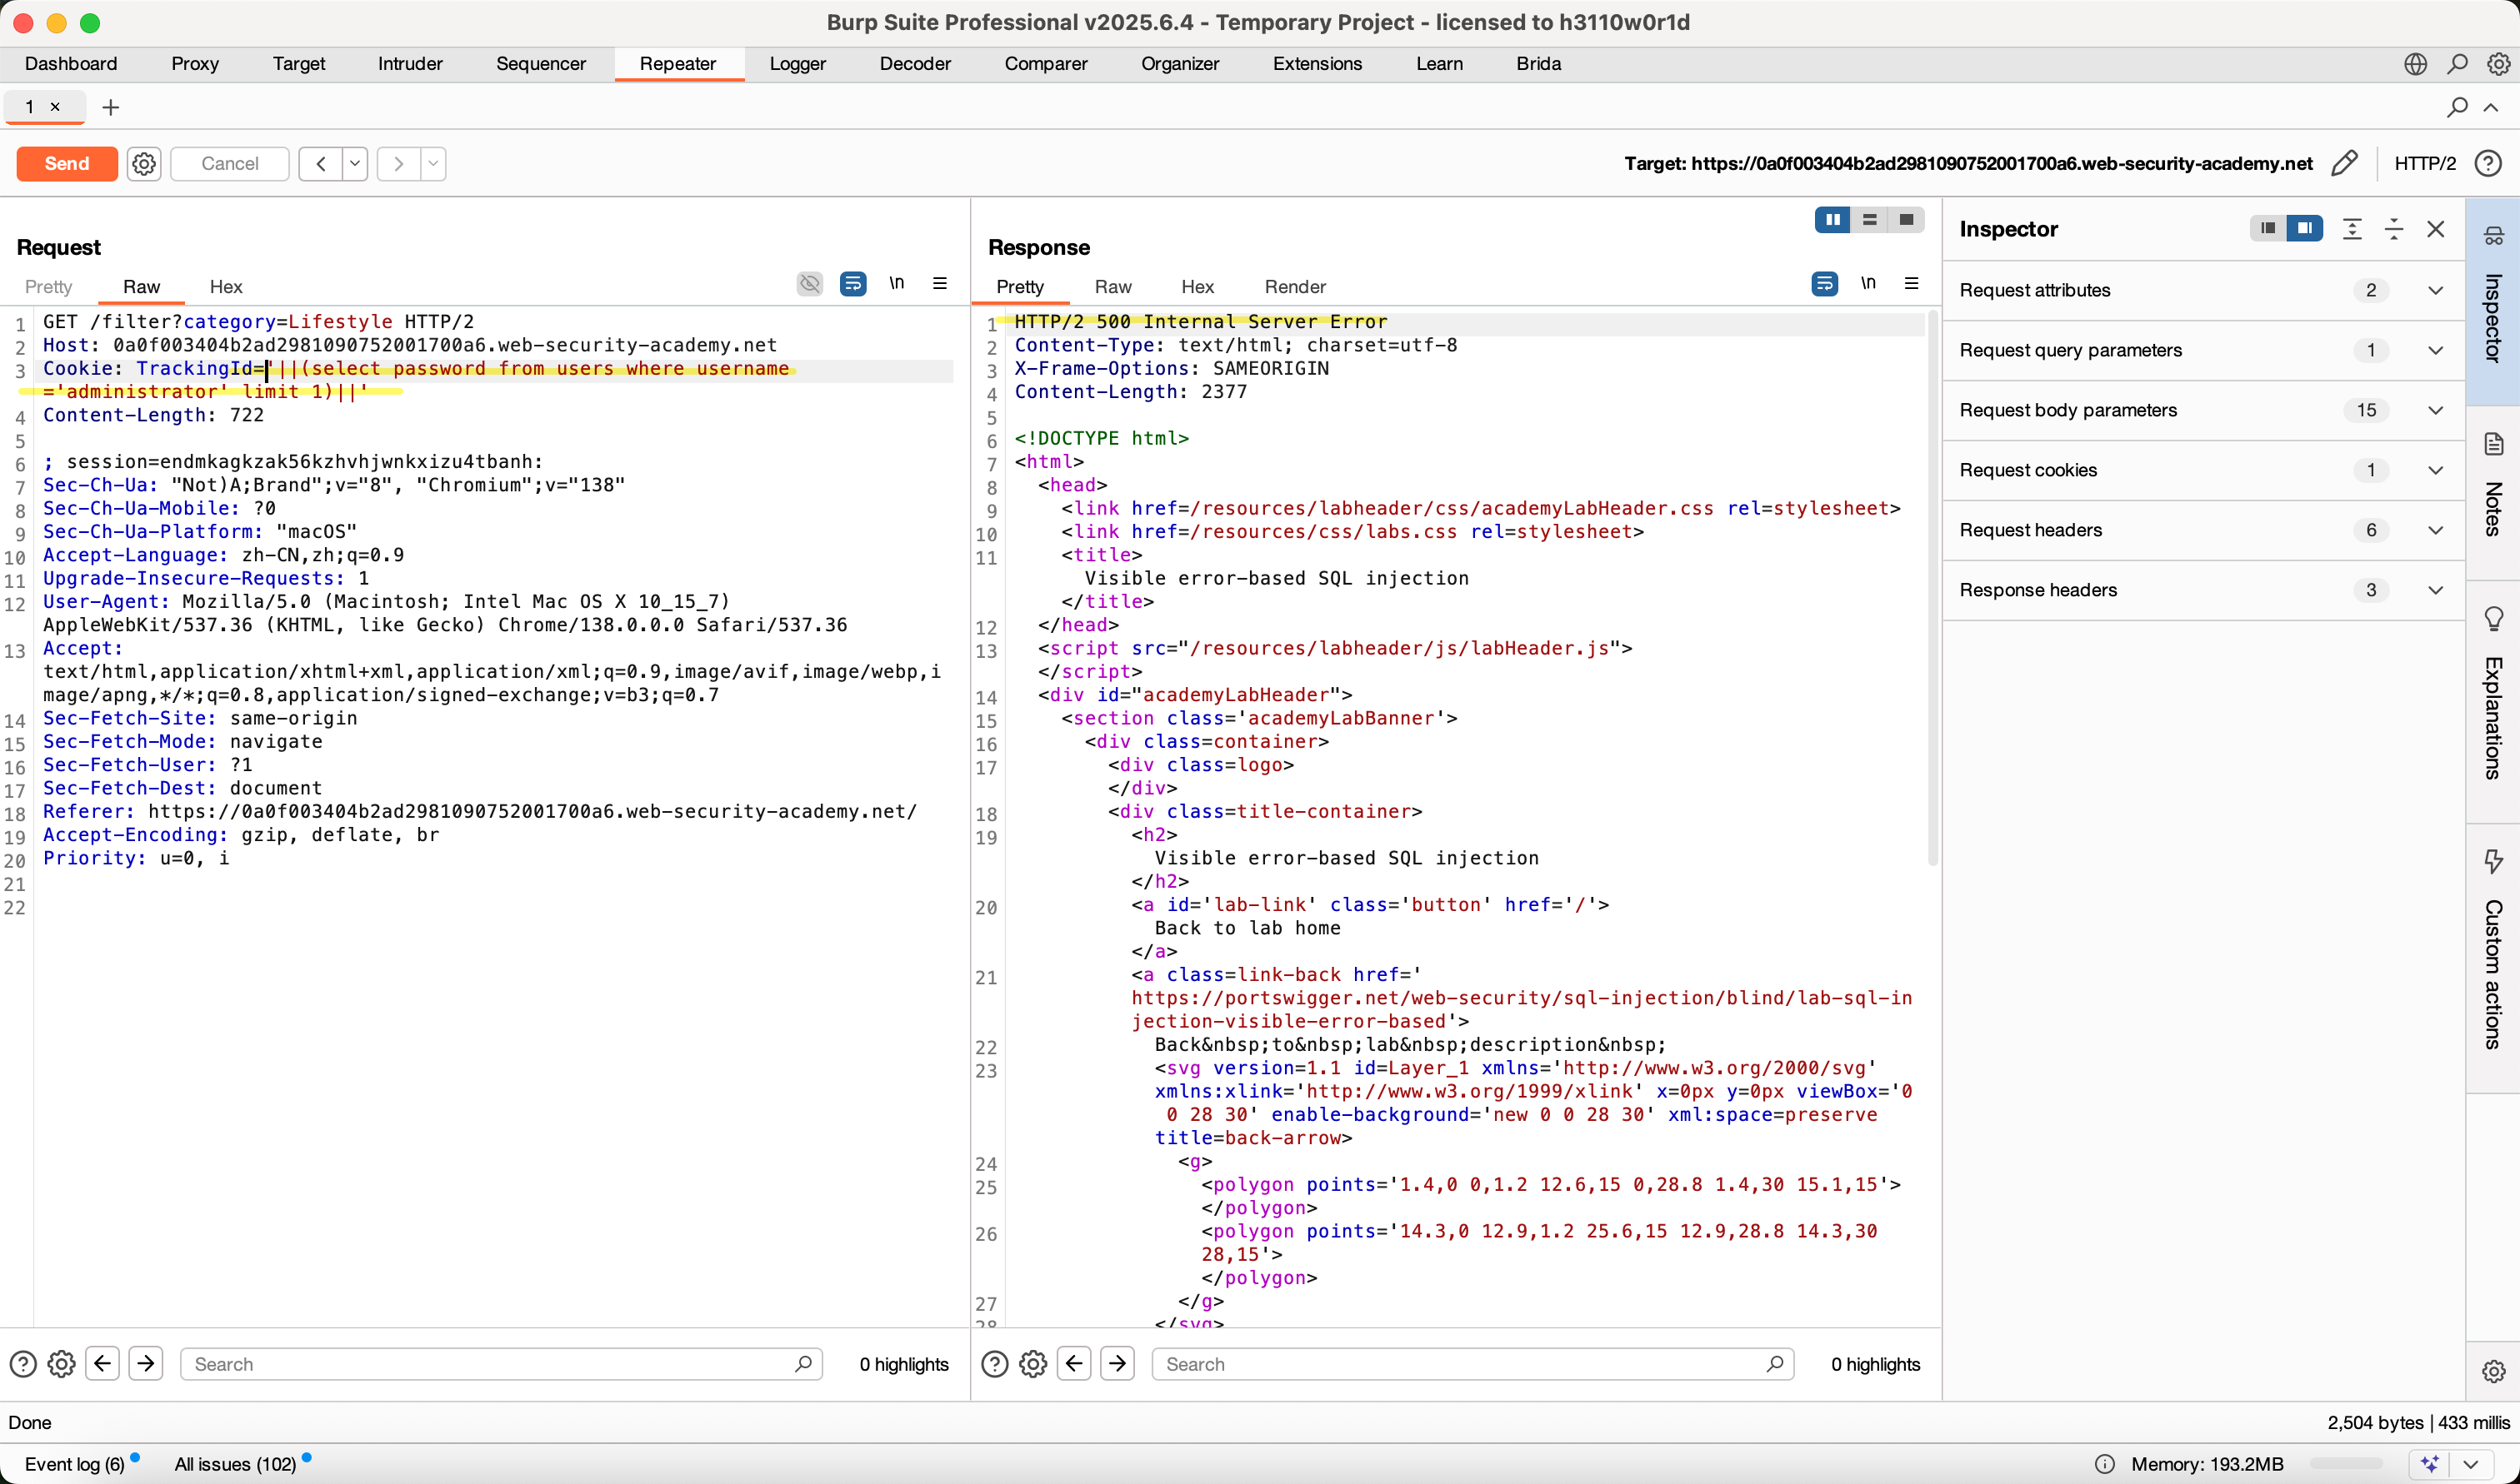
Task: Click the globe browser icon
Action: [2415, 64]
